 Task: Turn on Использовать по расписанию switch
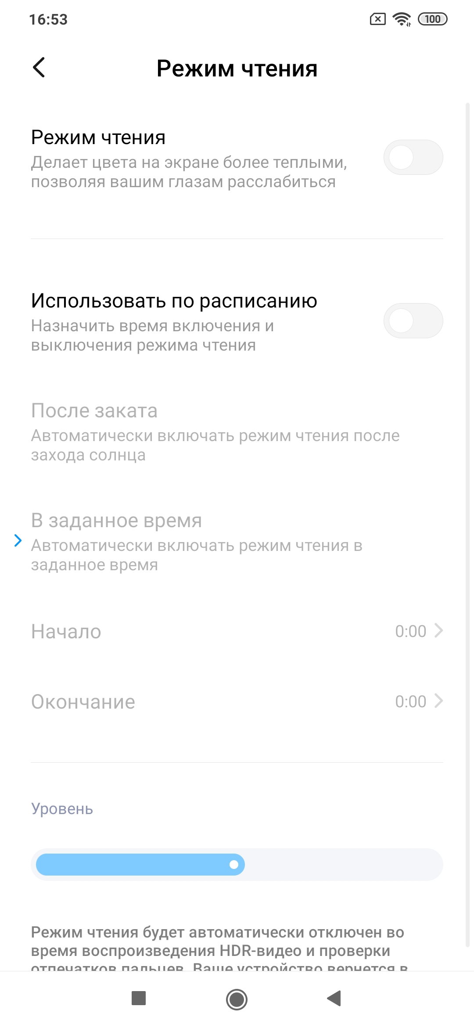click(x=413, y=321)
